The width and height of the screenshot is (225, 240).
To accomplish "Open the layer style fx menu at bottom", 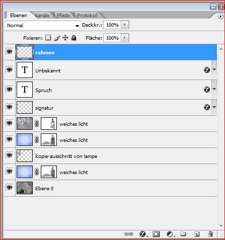I will [143, 234].
